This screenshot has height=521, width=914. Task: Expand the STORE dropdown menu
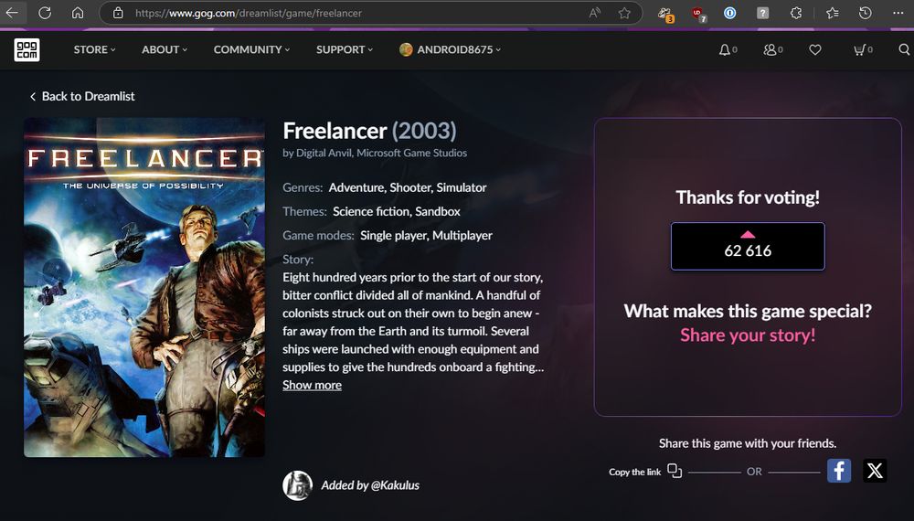[x=94, y=50]
